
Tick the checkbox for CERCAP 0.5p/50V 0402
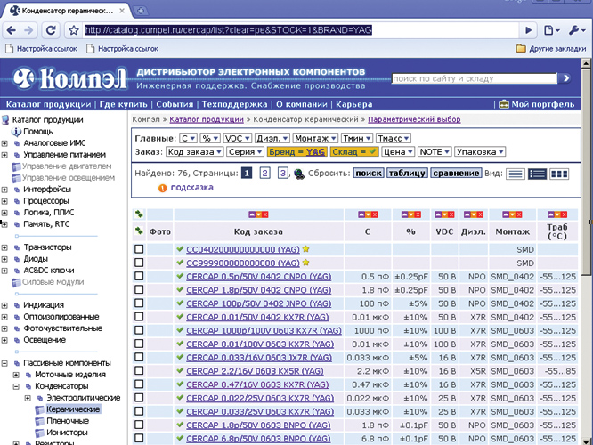(139, 276)
